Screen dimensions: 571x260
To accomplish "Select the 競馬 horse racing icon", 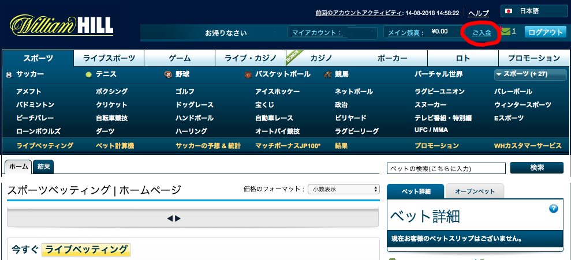I will pyautogui.click(x=327, y=74).
